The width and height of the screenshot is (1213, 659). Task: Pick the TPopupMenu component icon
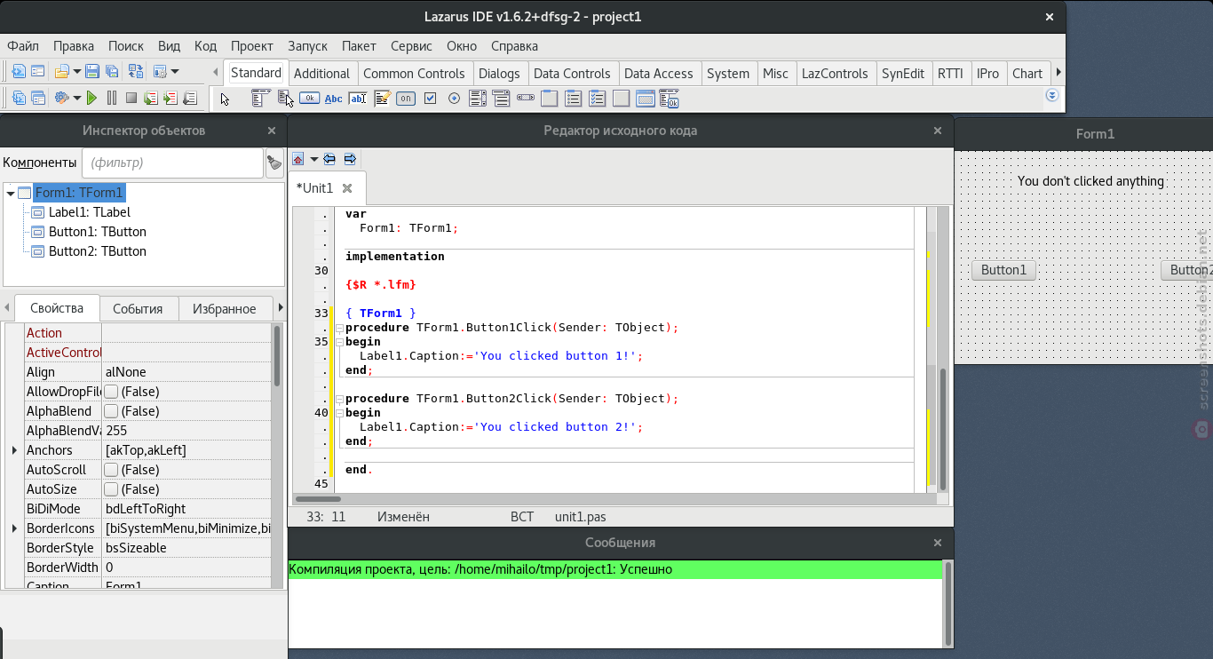[285, 98]
